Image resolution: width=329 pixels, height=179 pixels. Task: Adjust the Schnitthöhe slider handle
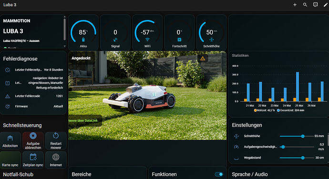point(303,136)
